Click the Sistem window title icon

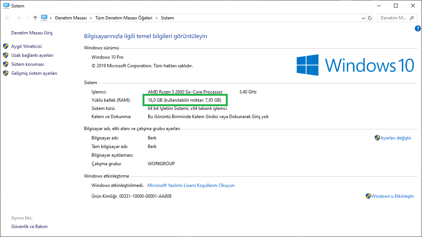[x=6, y=6]
